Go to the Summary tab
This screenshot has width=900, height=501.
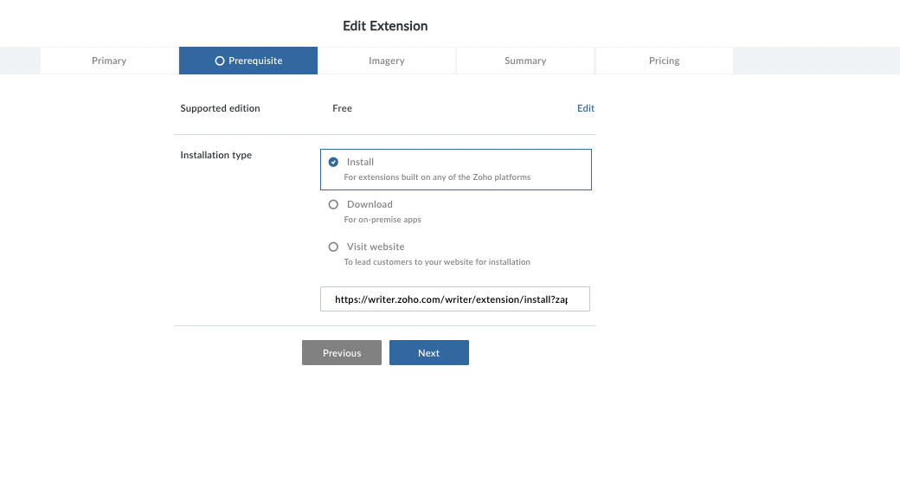coord(525,61)
